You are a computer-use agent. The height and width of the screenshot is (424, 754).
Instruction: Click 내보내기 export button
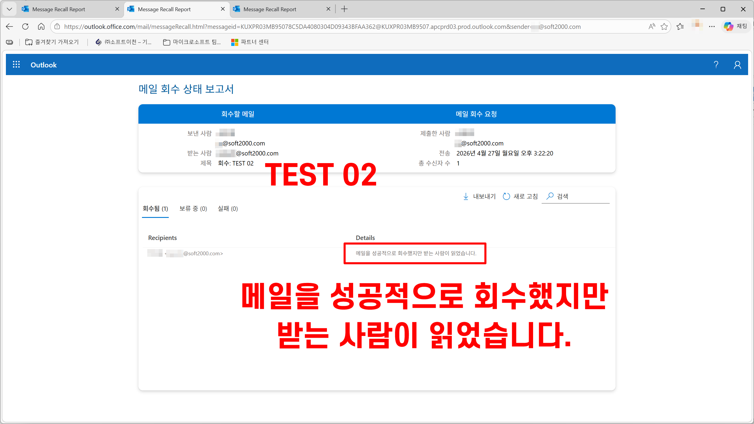[479, 196]
